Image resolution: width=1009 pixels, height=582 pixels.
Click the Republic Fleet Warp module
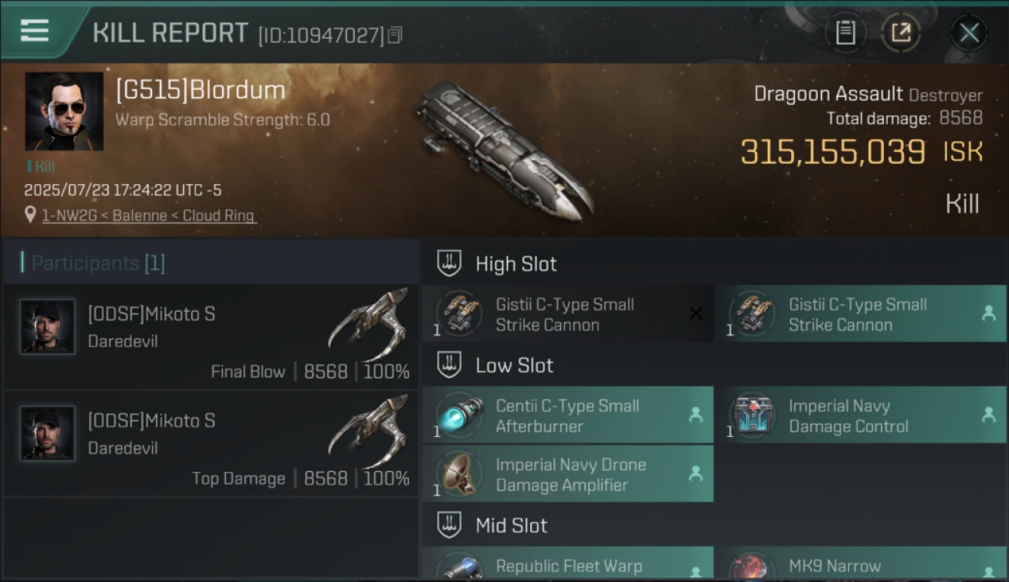tap(567, 564)
